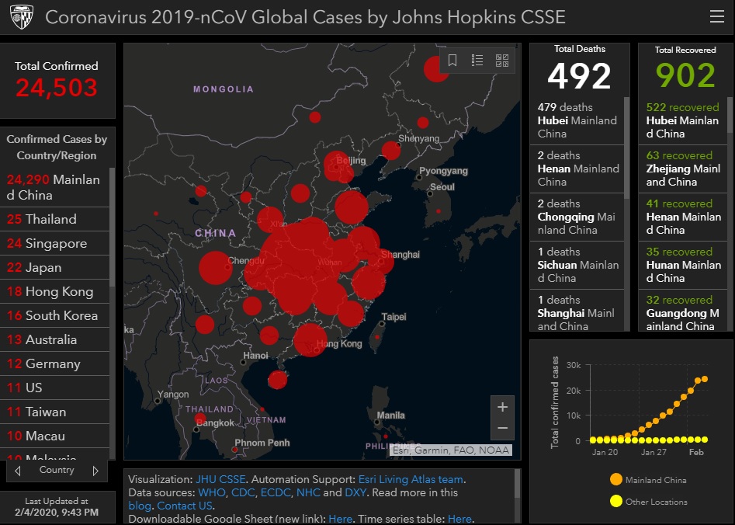Click the last orange chart data point
Screen dimensions: 735x525
tap(704, 379)
